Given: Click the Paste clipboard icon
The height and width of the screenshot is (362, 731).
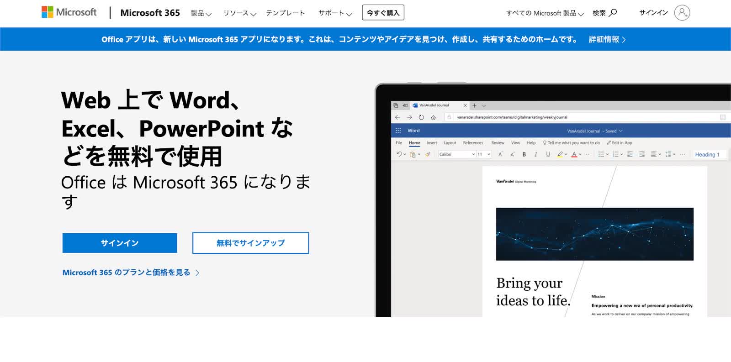Looking at the screenshot, I should (x=413, y=154).
